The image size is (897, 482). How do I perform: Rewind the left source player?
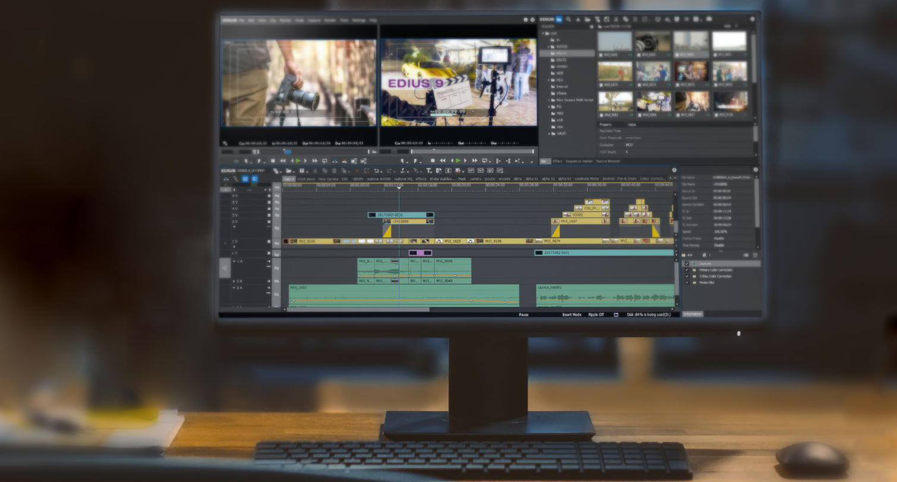283,161
